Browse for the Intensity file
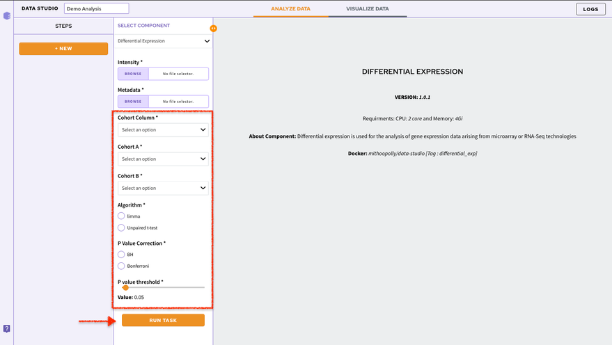The image size is (612, 345). click(133, 74)
